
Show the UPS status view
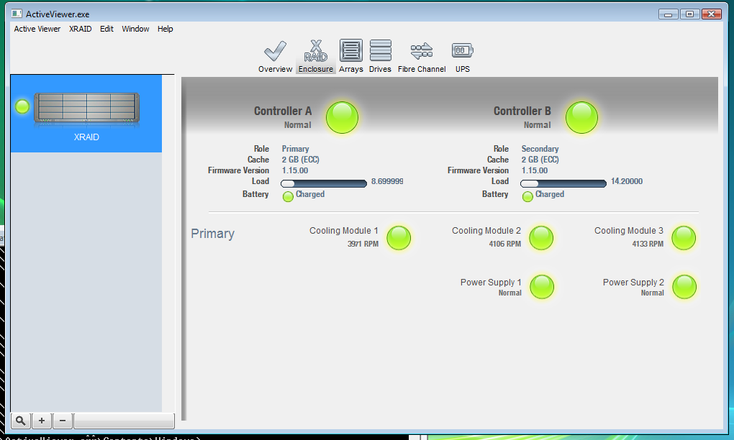click(x=462, y=56)
